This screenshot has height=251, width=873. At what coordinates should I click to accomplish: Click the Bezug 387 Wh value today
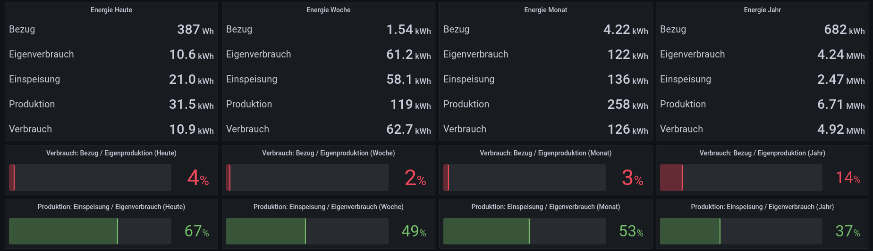click(x=195, y=30)
